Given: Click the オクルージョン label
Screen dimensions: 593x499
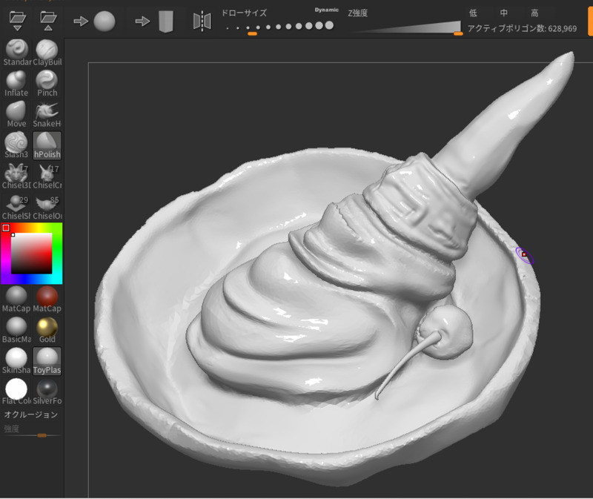Looking at the screenshot, I should [31, 414].
